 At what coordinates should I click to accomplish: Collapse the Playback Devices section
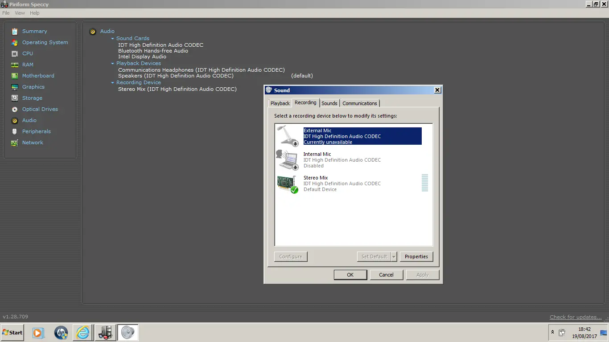click(x=113, y=64)
